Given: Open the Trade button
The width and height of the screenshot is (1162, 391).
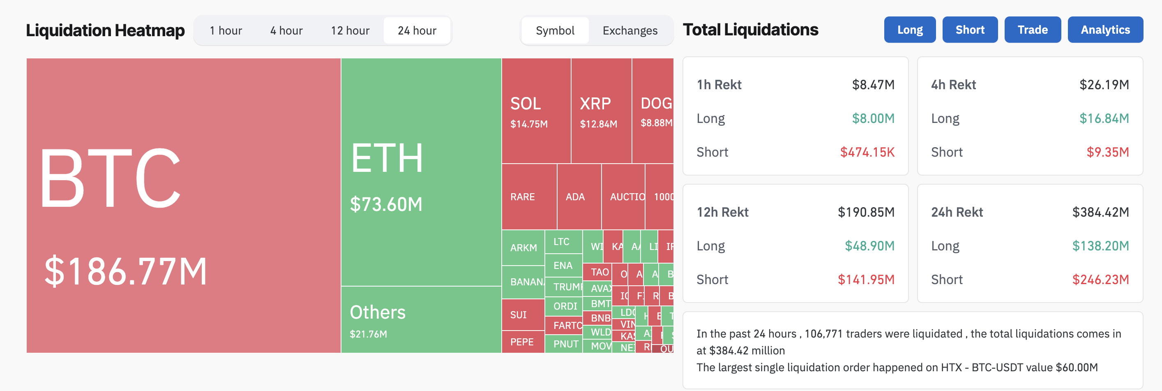Looking at the screenshot, I should coord(1032,30).
